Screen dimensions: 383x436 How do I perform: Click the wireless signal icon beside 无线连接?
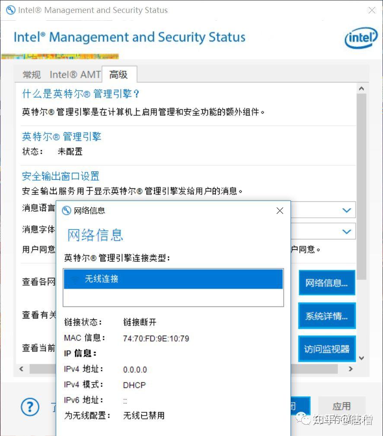(x=73, y=279)
